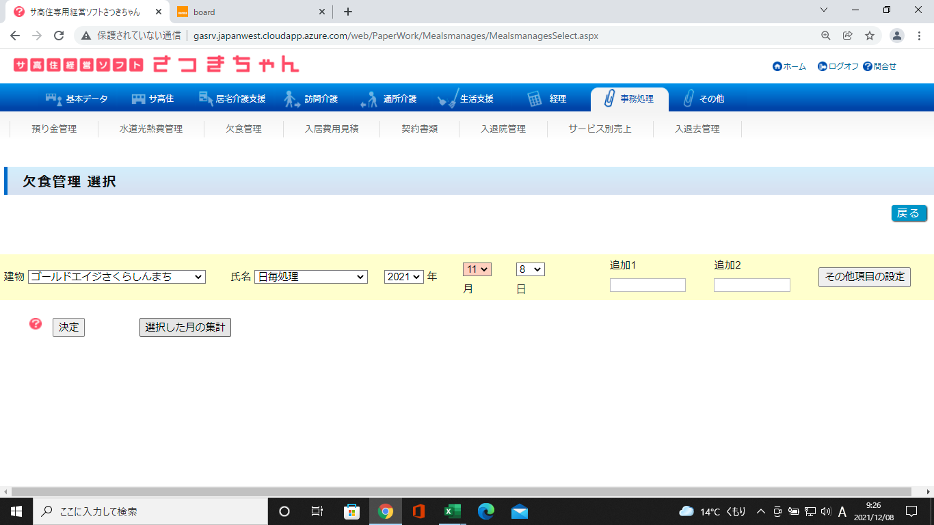Screen dimensions: 934x525
Task: Click the 問合せ inquiry icon
Action: coord(868,66)
